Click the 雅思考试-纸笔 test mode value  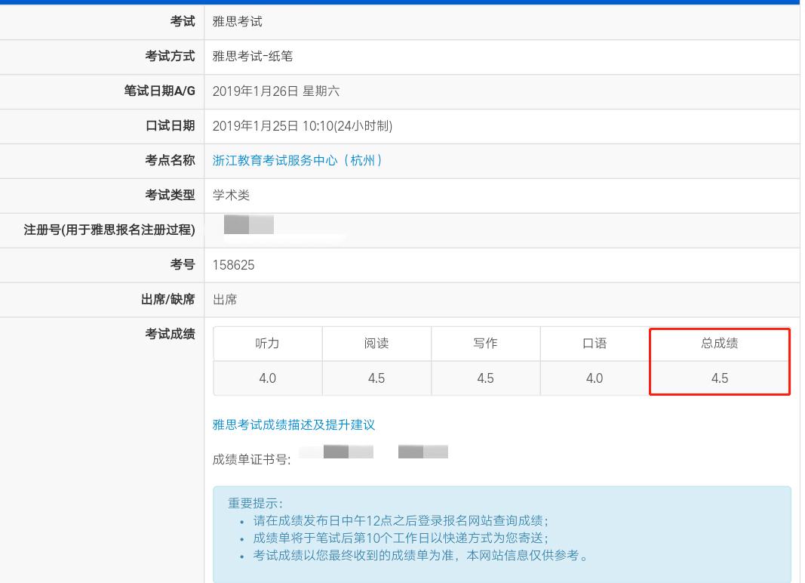[x=252, y=57]
